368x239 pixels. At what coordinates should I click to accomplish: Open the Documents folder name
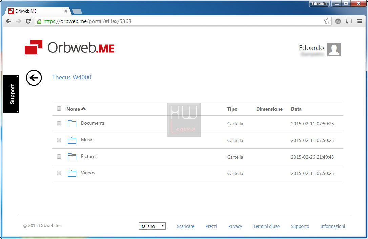pyautogui.click(x=93, y=123)
